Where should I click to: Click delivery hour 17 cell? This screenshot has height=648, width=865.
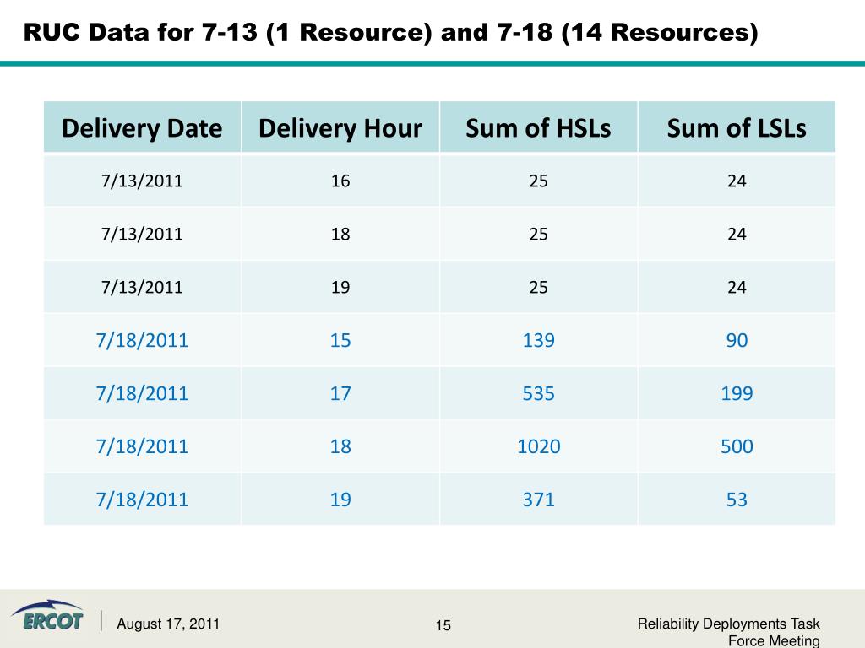[340, 393]
